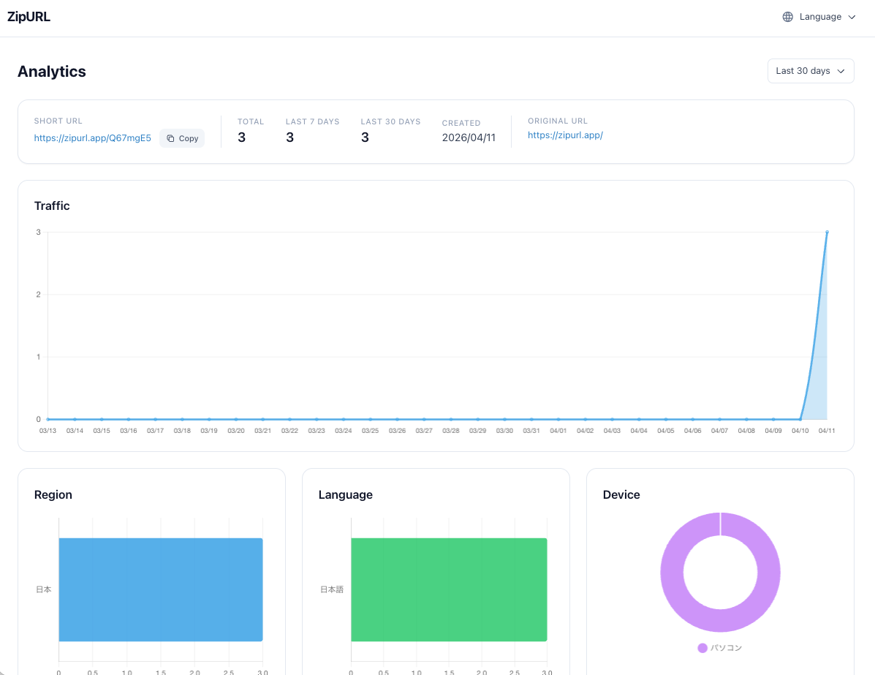This screenshot has width=875, height=675.
Task: Click the SHORT URL label
Action: (58, 121)
